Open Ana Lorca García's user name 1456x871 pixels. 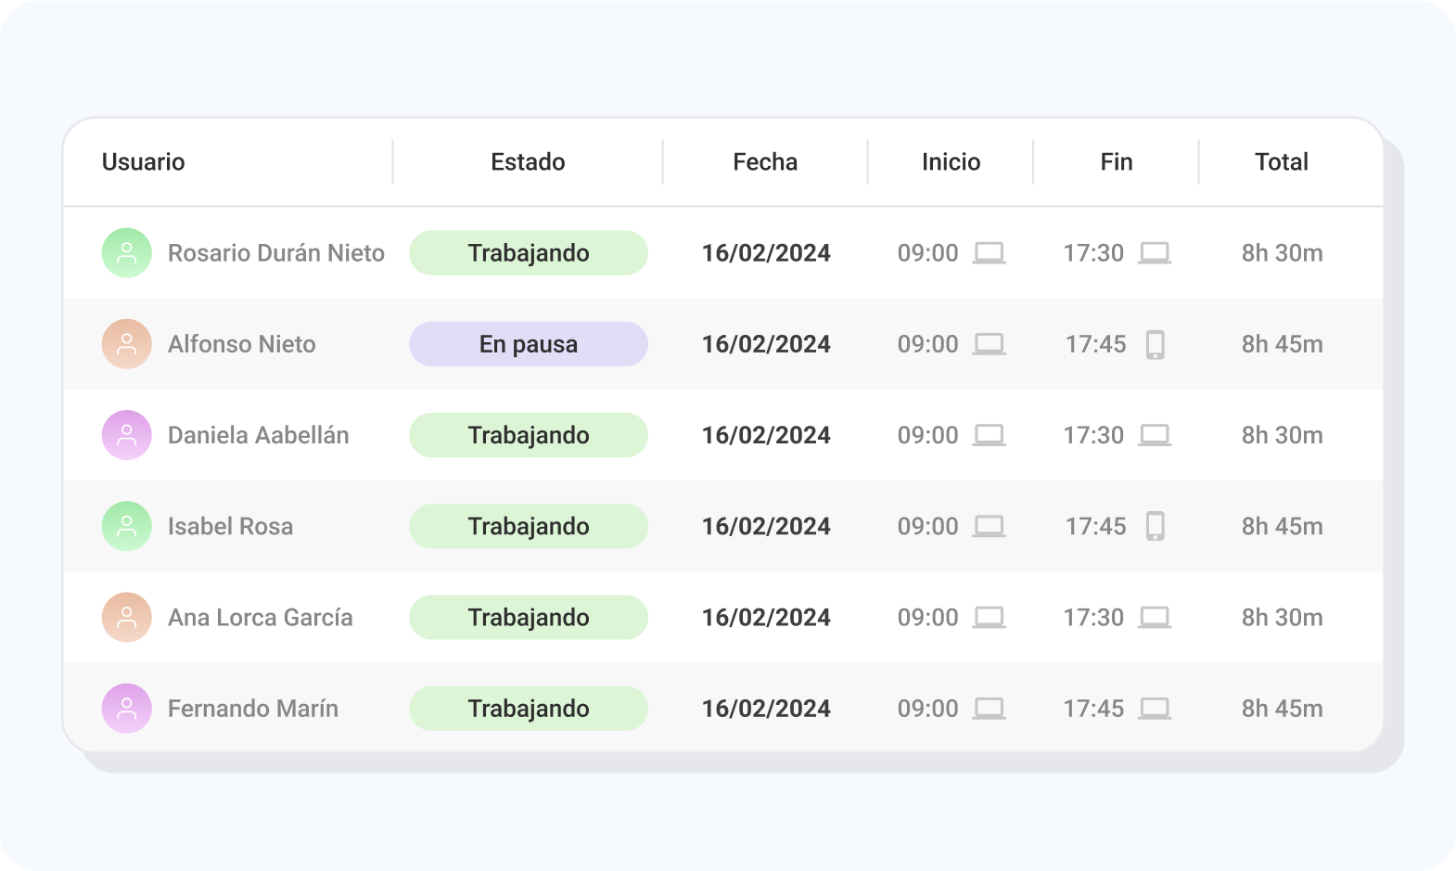coord(260,618)
